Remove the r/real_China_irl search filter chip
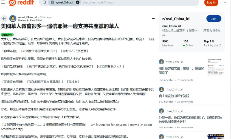The width and height of the screenshot is (231, 139). click(78, 2)
